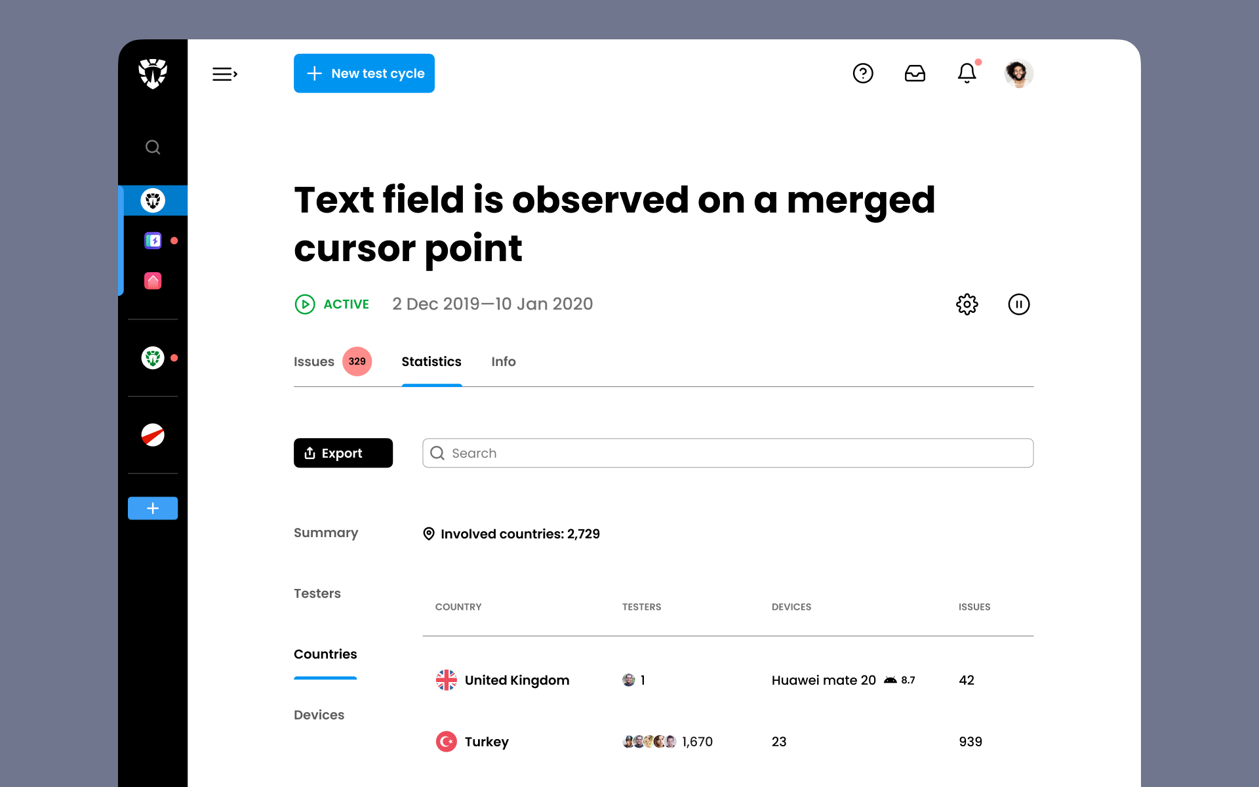Add a new workspace with plus button
Image resolution: width=1259 pixels, height=787 pixels.
[153, 508]
